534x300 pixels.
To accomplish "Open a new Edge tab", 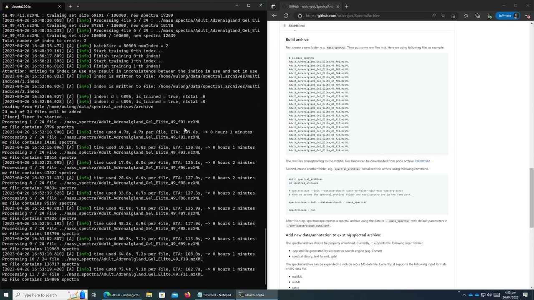I will click(346, 6).
